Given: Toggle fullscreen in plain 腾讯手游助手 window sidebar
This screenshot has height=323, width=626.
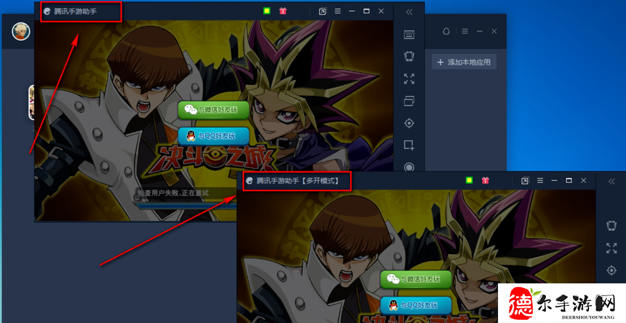Looking at the screenshot, I should click(409, 79).
